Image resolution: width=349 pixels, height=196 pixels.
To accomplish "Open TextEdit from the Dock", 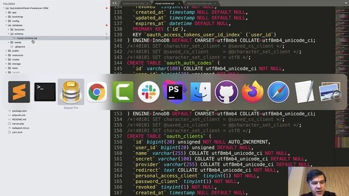I will (x=304, y=92).
